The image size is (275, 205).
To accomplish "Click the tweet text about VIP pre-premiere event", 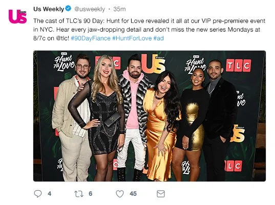I will pos(149,30).
